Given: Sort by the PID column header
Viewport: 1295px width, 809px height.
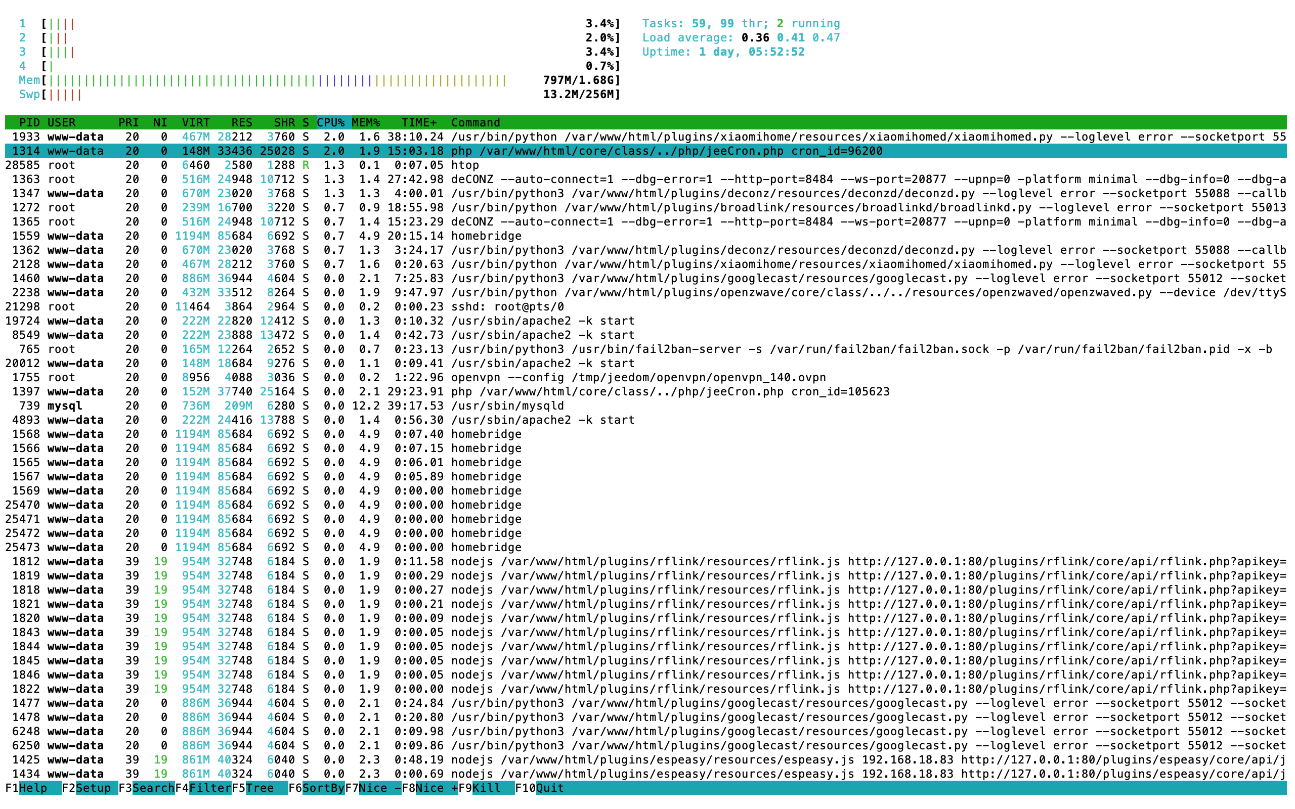Looking at the screenshot, I should 29,122.
